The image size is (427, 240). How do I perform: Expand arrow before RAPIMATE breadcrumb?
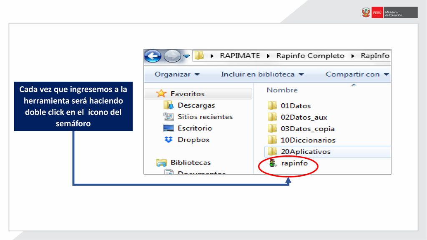(x=212, y=56)
